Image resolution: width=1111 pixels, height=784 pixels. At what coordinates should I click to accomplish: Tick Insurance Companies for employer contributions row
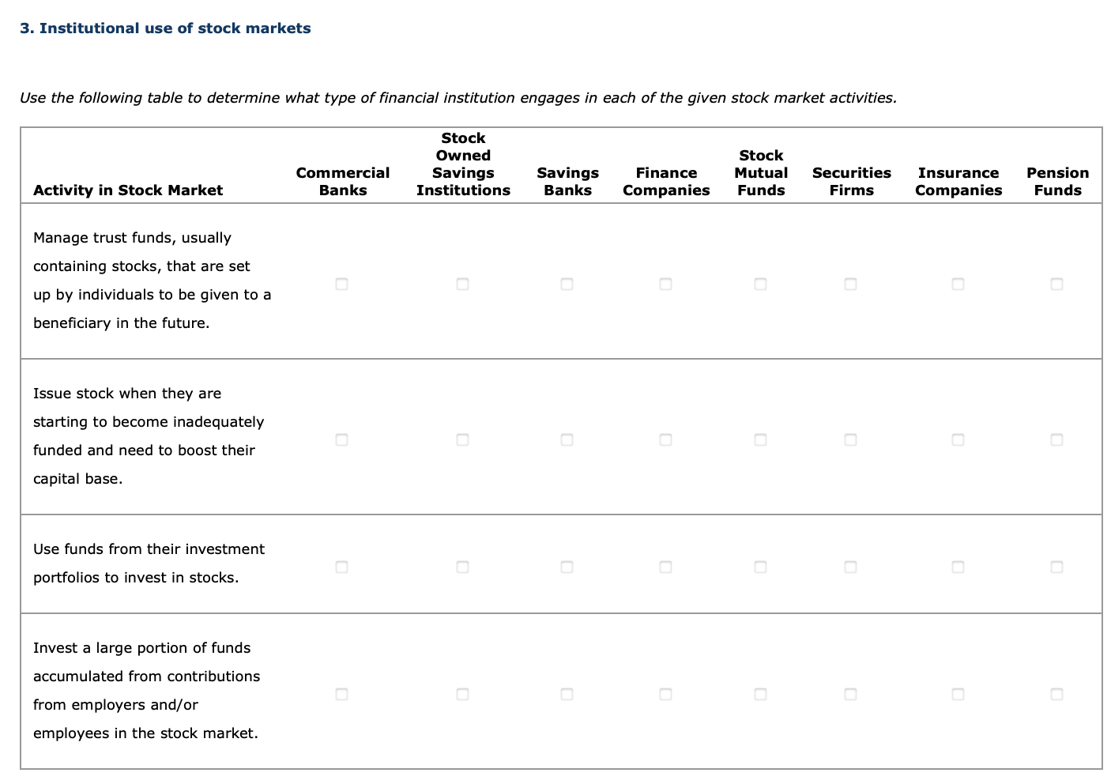958,695
